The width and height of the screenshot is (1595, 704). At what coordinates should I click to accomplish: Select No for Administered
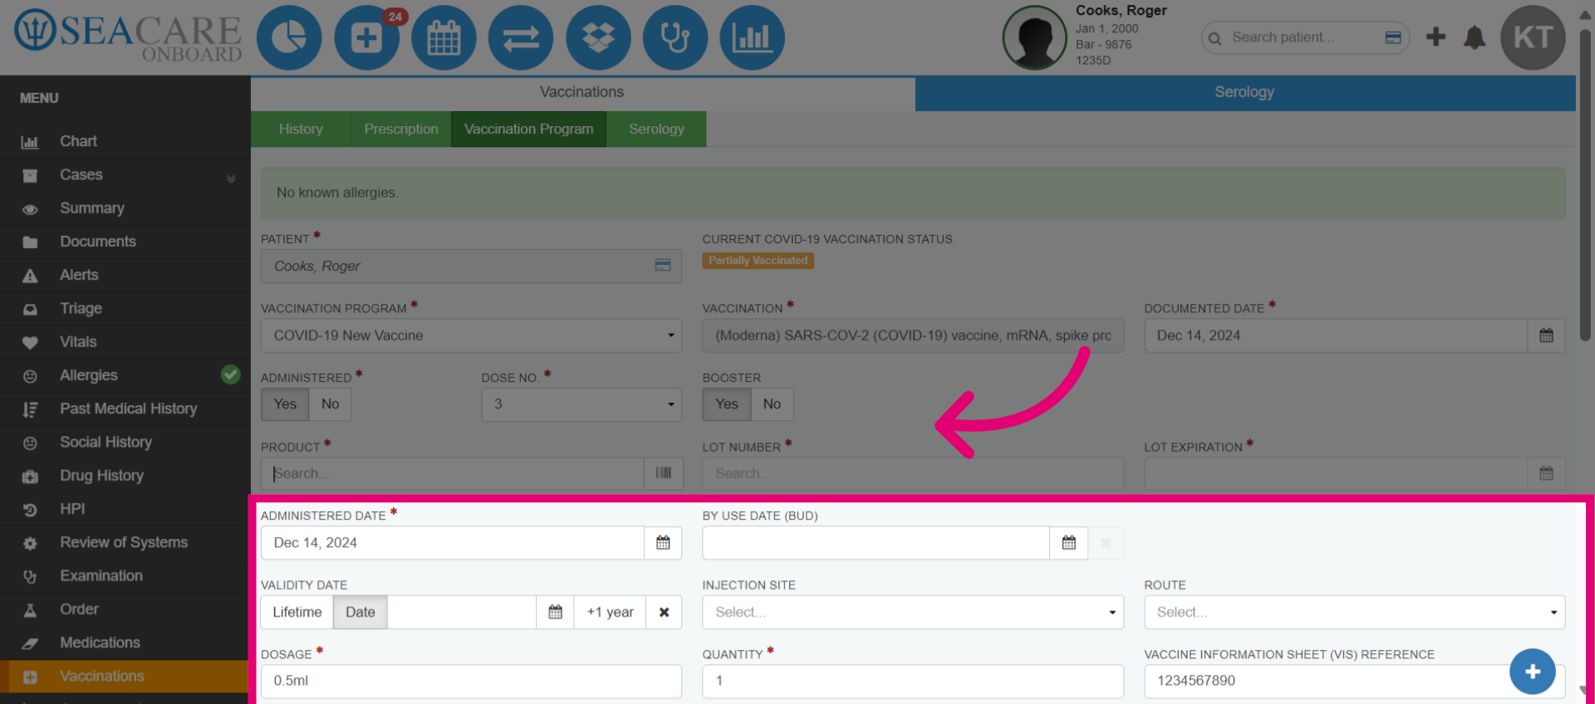(330, 404)
